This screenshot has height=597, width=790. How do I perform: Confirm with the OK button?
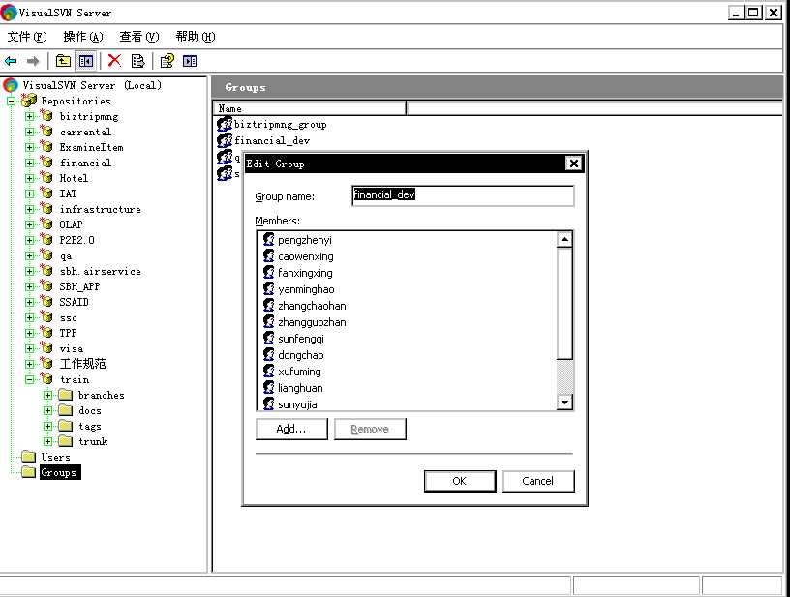click(x=460, y=481)
